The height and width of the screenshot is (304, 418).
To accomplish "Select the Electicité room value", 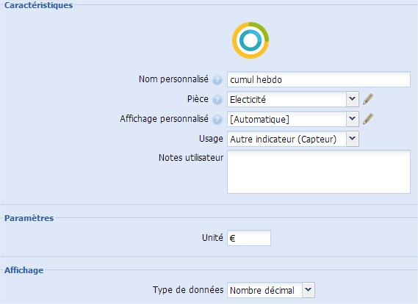I will tap(248, 100).
